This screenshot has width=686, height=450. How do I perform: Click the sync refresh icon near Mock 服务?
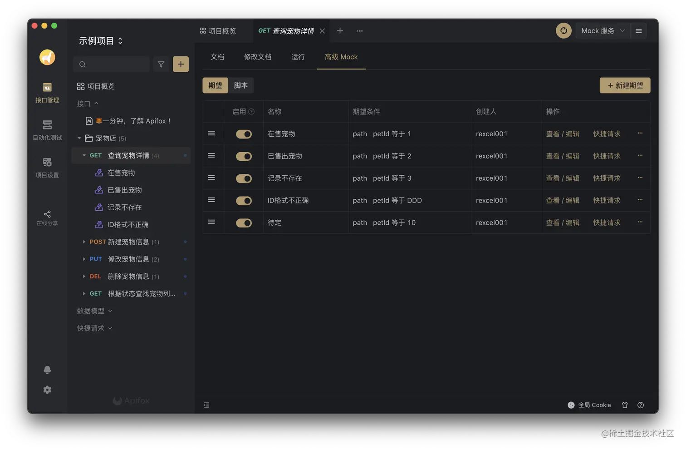click(x=563, y=30)
